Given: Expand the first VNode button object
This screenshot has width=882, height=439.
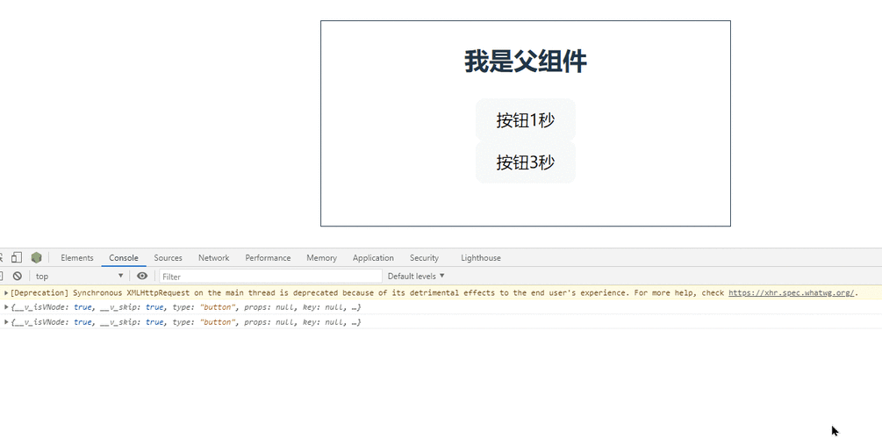Looking at the screenshot, I should click(x=6, y=306).
